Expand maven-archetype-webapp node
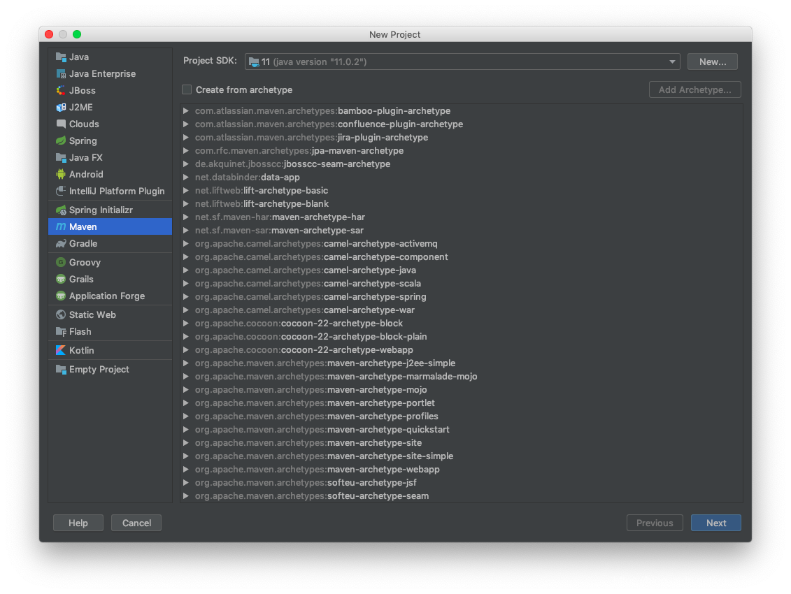The height and width of the screenshot is (594, 791). pos(186,470)
